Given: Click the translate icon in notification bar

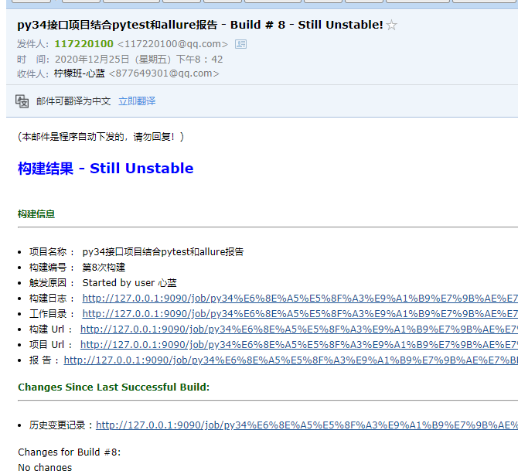Looking at the screenshot, I should click(x=22, y=101).
